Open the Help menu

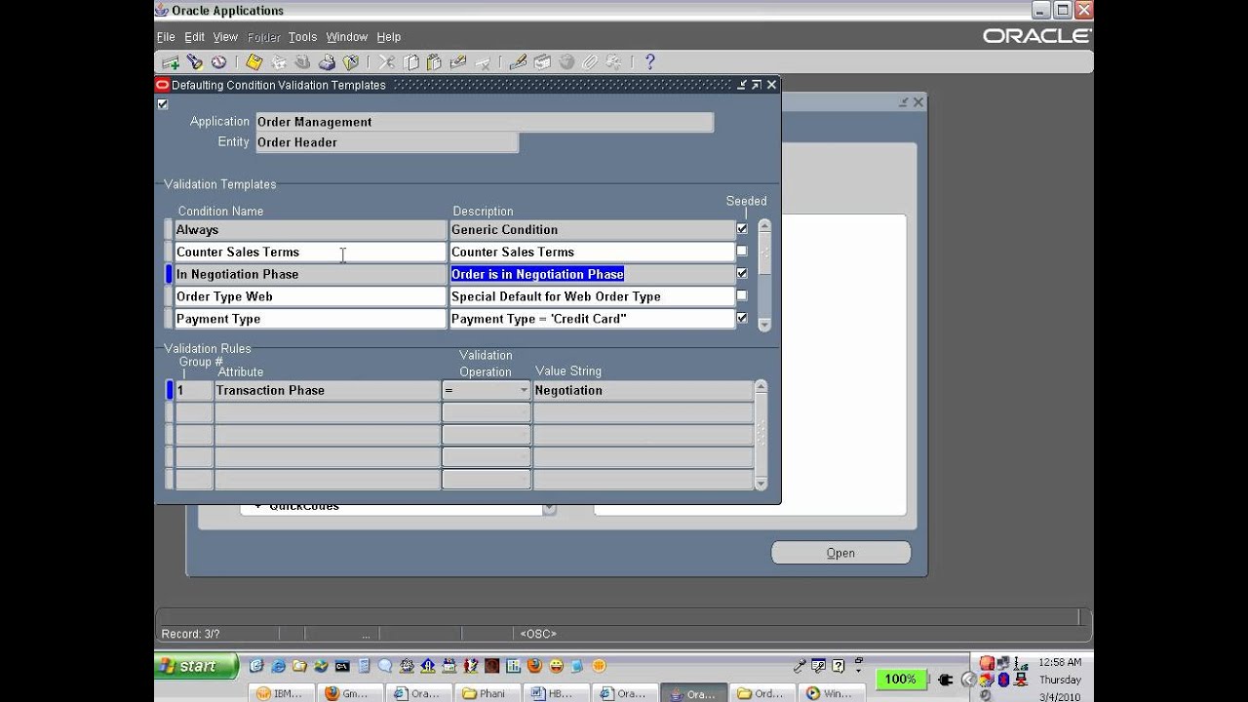click(389, 37)
